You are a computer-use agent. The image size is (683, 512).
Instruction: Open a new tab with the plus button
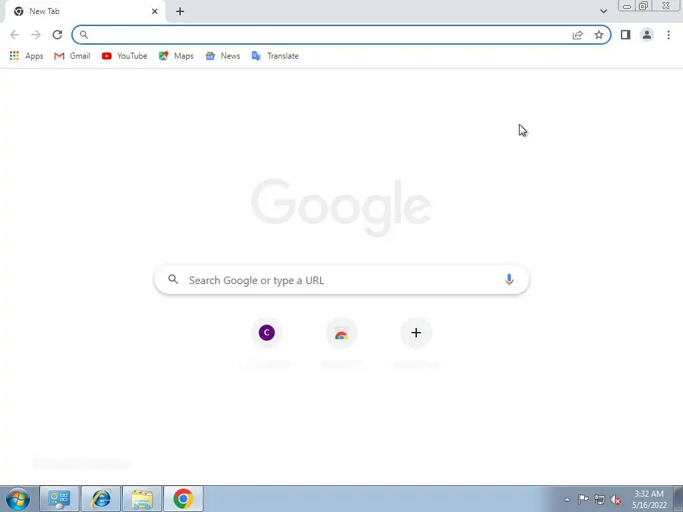tap(180, 11)
